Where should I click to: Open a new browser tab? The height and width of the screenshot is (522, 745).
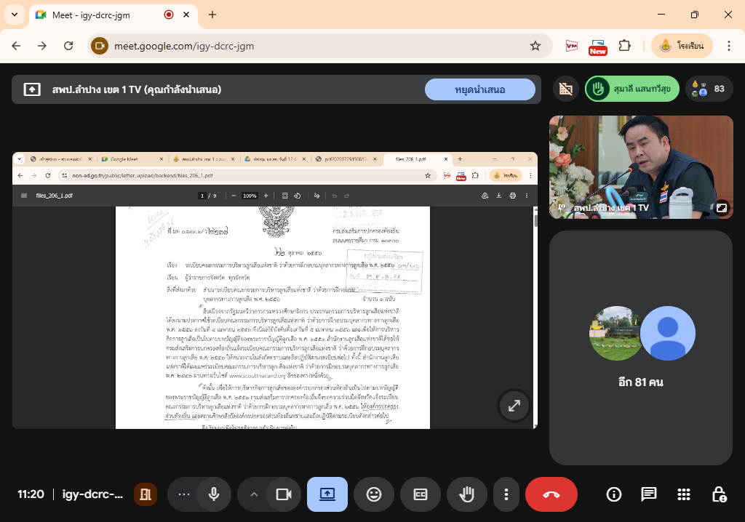coord(212,15)
